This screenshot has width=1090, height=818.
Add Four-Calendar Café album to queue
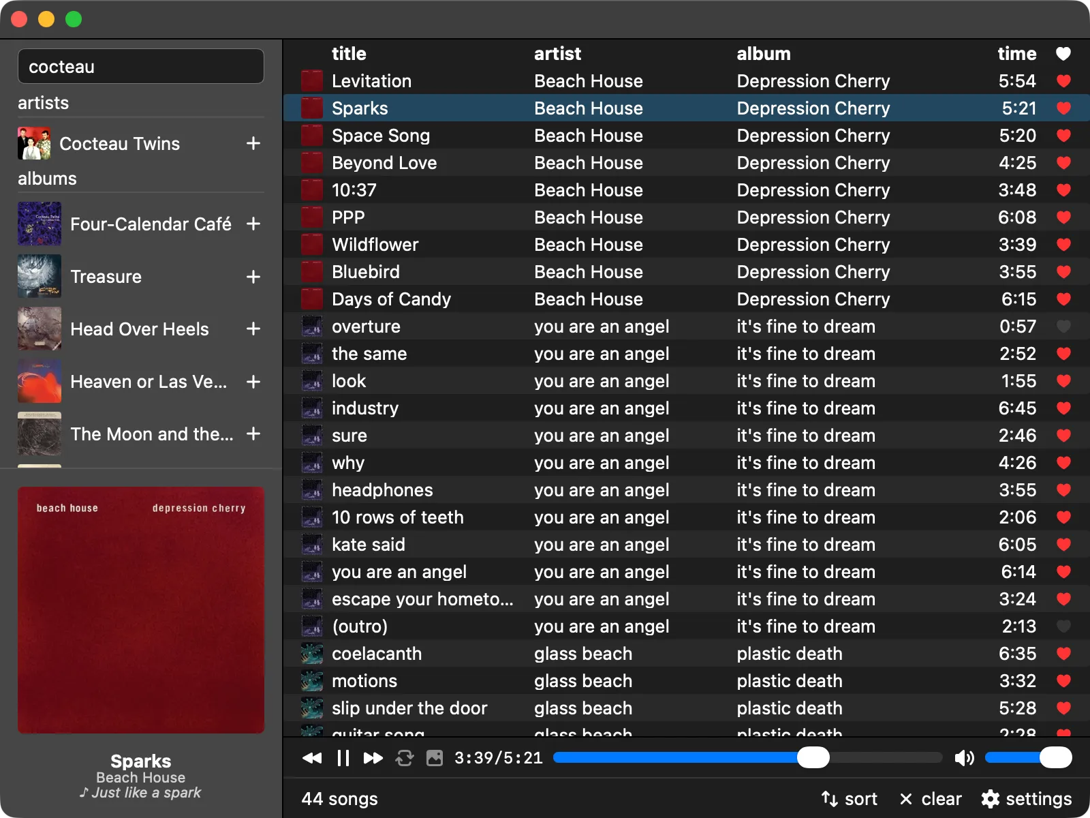(x=253, y=224)
